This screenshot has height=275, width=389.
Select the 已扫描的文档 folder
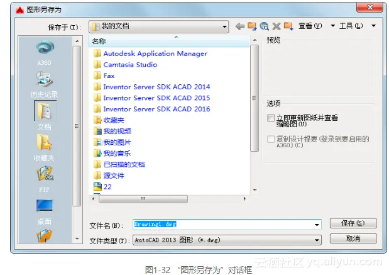coord(119,164)
